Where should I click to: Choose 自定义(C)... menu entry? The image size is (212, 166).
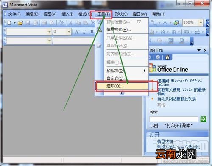122,78
